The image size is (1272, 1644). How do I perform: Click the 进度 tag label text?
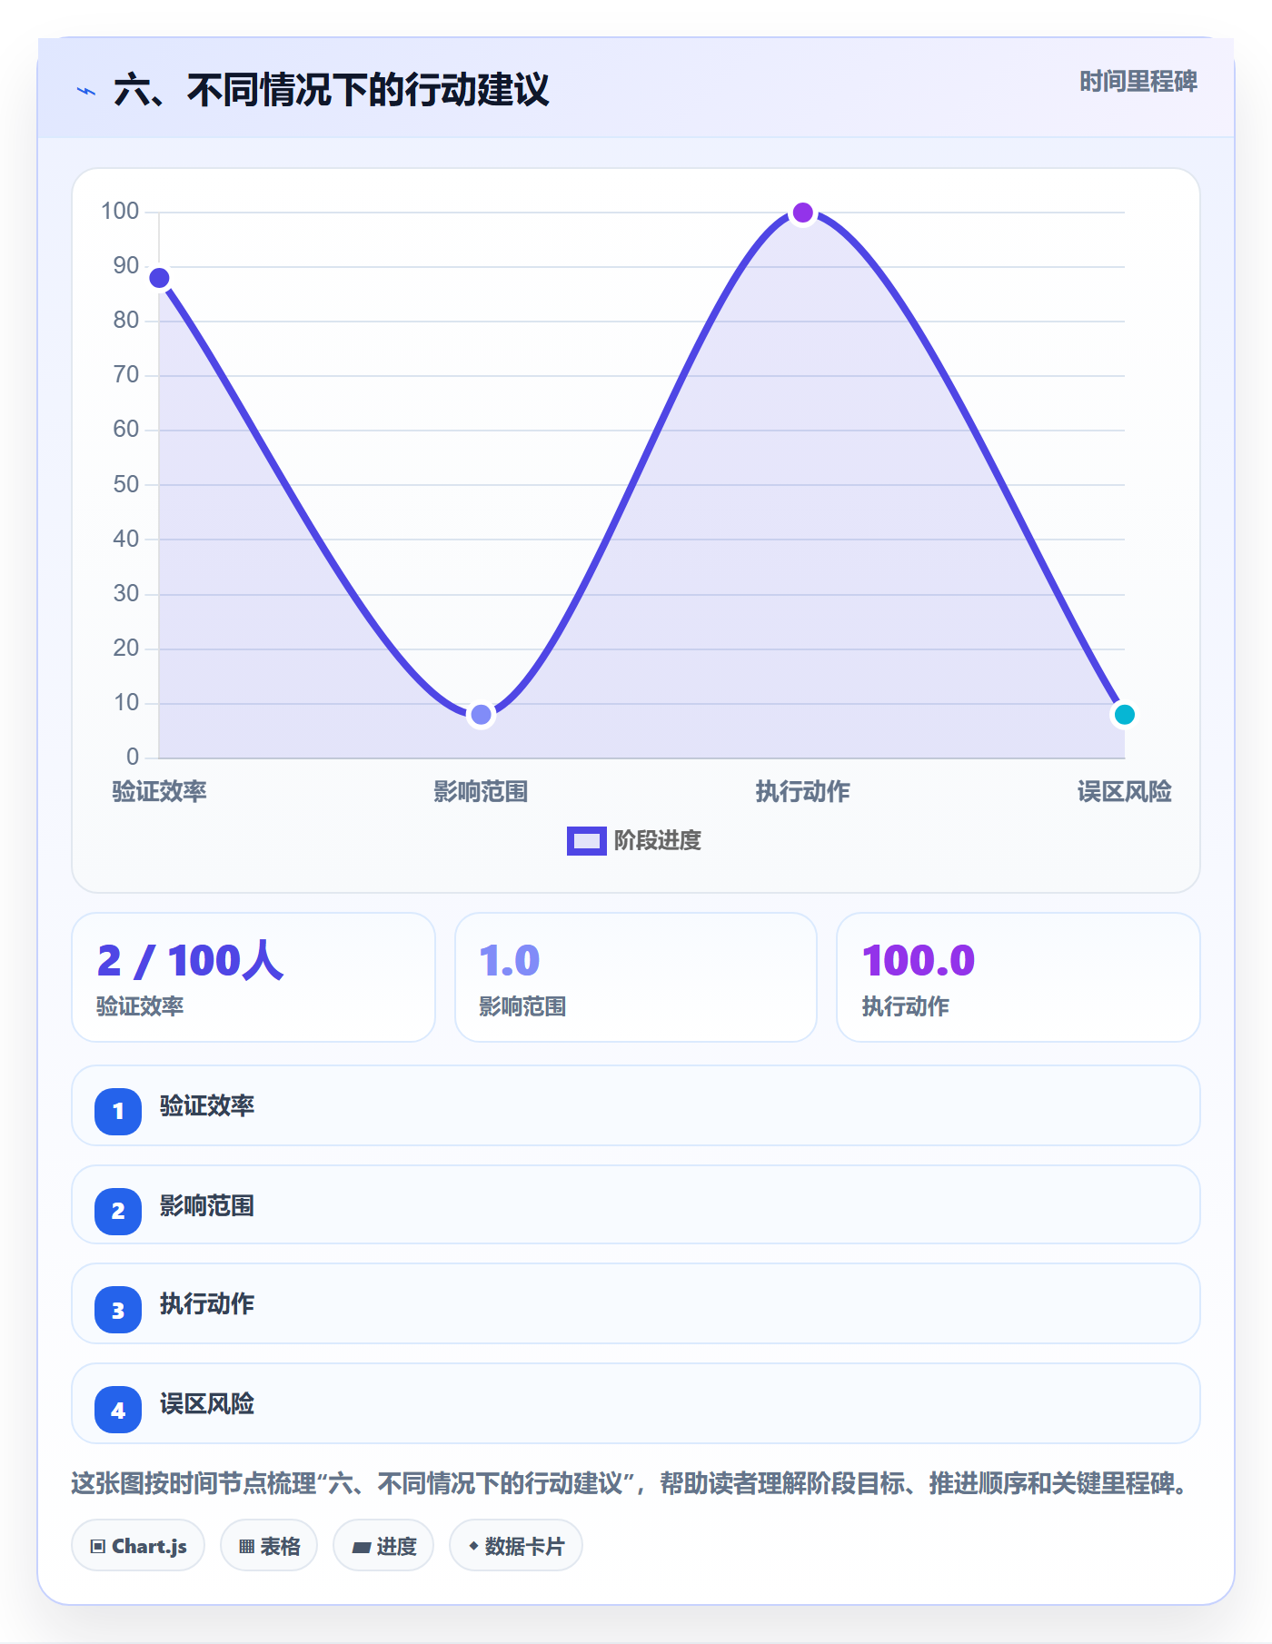(x=397, y=1546)
